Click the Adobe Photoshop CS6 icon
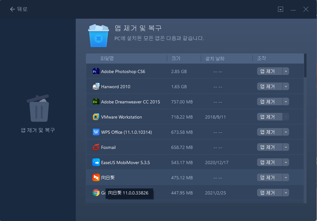 96,71
